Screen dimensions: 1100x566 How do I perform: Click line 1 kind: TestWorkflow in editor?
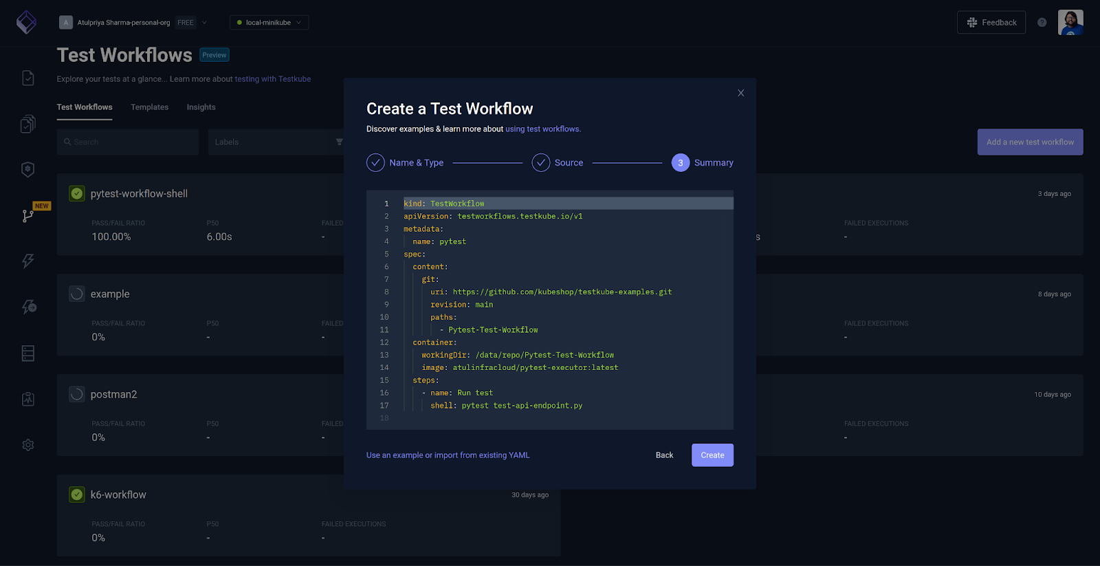[x=568, y=204]
